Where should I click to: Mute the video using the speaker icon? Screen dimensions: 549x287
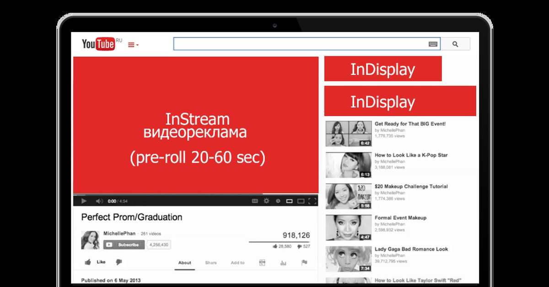[x=99, y=201]
